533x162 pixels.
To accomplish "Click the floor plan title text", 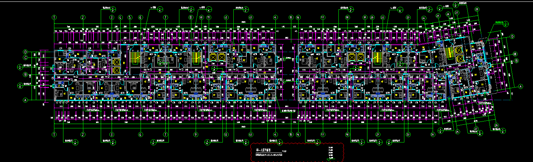I will [266, 149].
